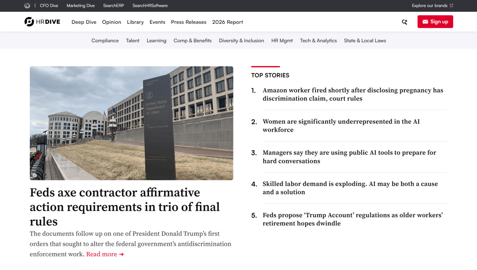Open Trump Account regulations story

[353, 219]
